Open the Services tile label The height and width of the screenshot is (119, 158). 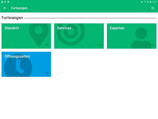(x=64, y=28)
